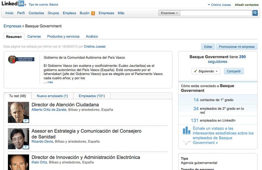Switch to the Carreras tab
This screenshot has height=170, width=262.
point(34,37)
